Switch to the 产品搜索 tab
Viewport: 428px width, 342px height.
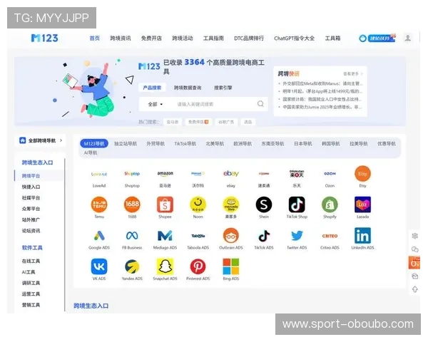[x=152, y=88]
